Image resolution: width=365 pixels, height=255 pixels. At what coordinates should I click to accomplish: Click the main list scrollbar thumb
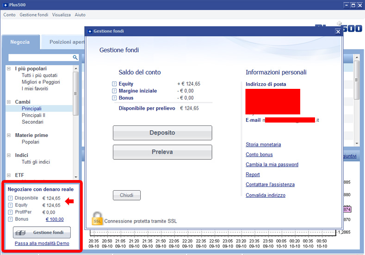pos(357,80)
